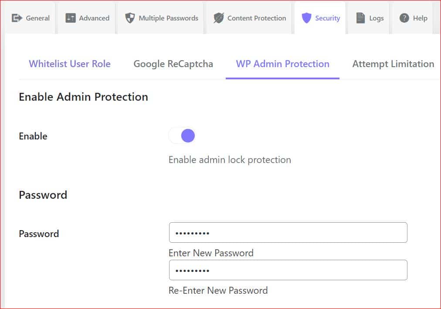Click the Re-Enter New Password field
The height and width of the screenshot is (309, 441).
click(x=288, y=270)
